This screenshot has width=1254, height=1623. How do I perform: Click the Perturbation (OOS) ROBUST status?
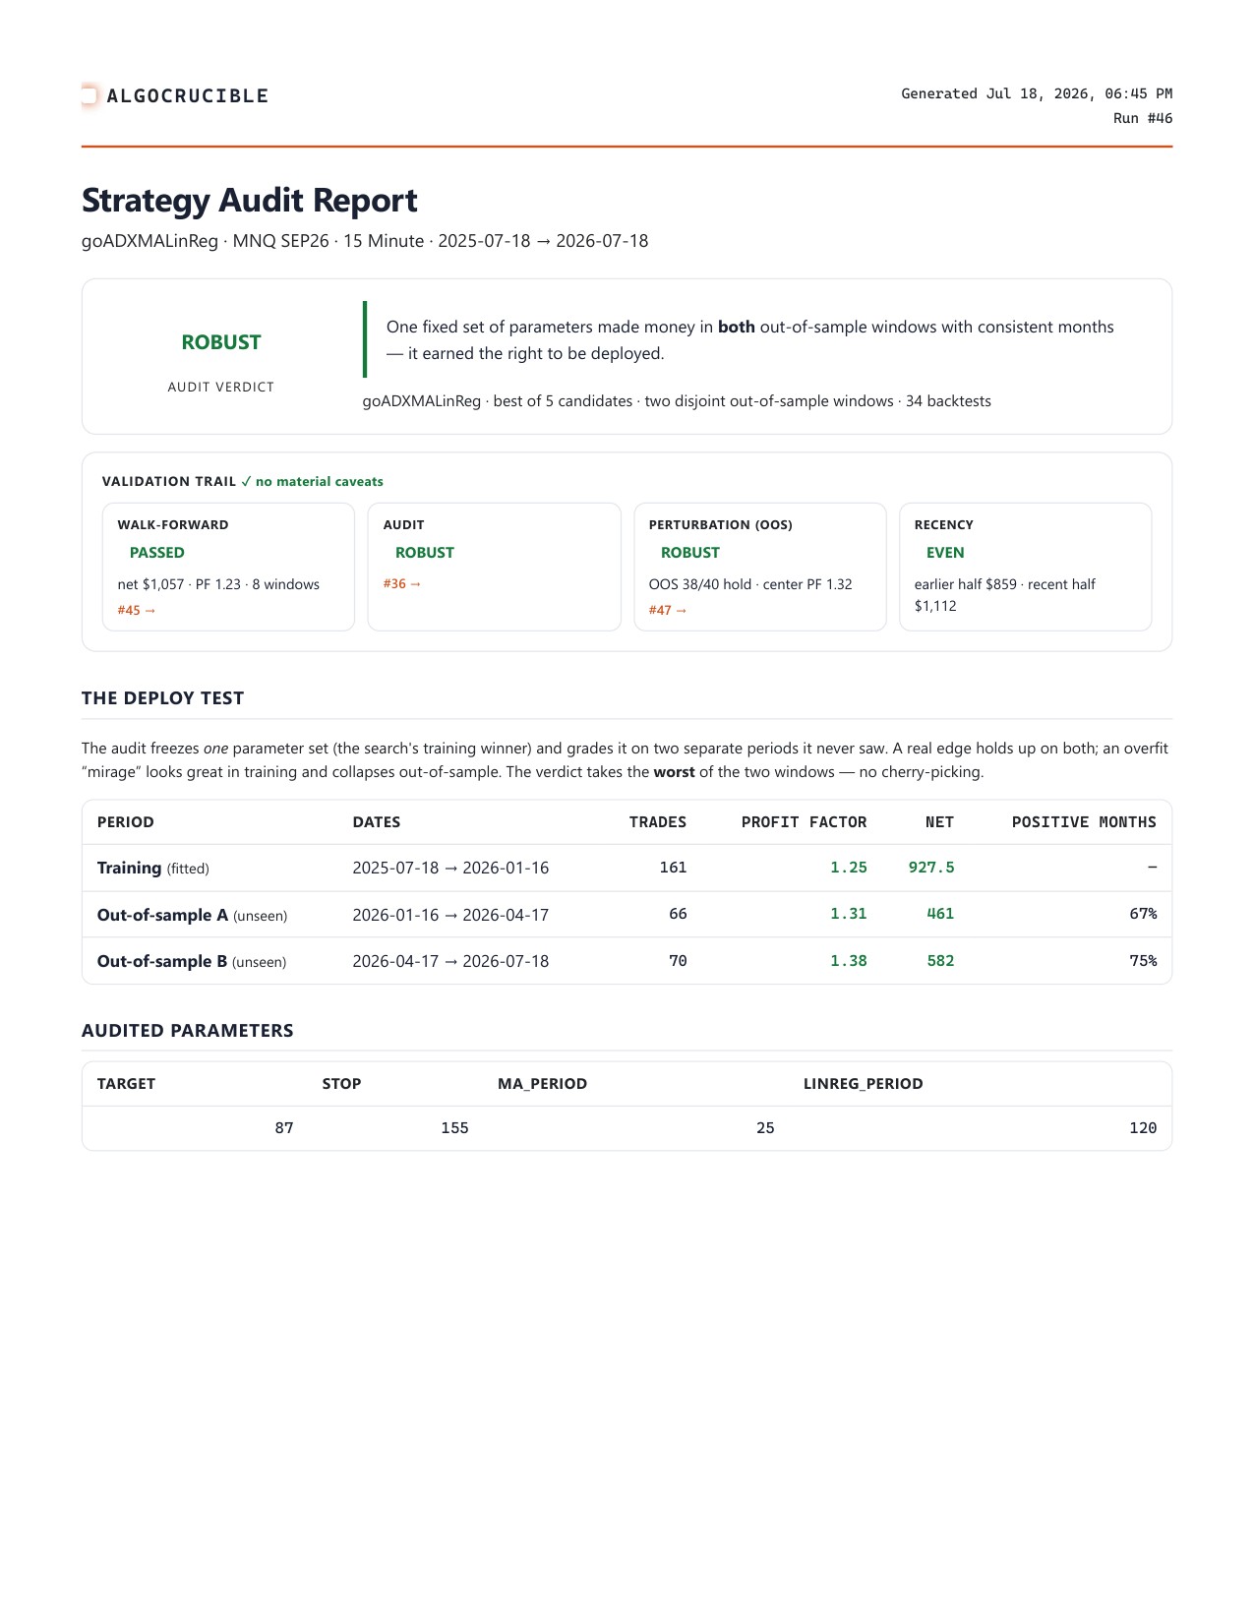pos(690,553)
